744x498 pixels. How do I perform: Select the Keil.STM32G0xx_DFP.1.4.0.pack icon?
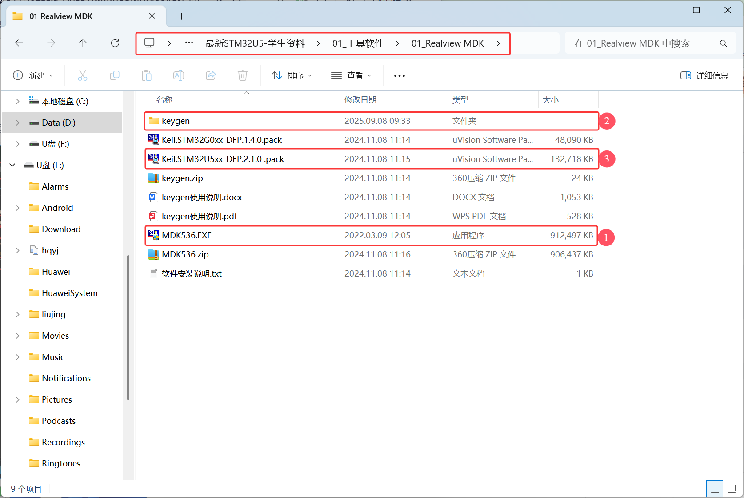click(153, 140)
